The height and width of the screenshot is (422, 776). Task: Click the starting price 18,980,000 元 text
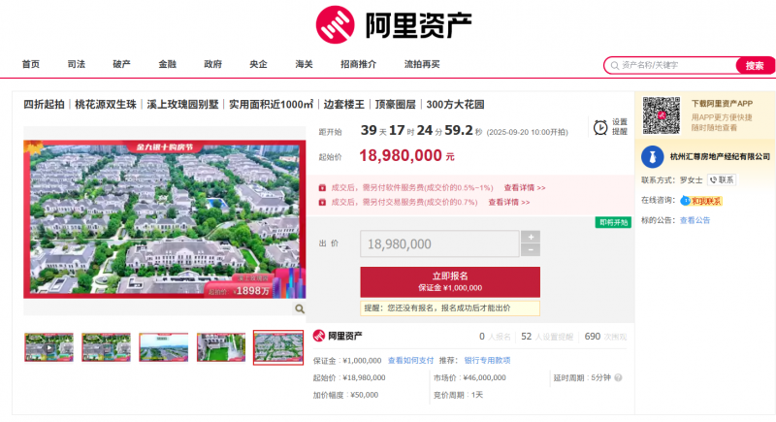(x=406, y=156)
